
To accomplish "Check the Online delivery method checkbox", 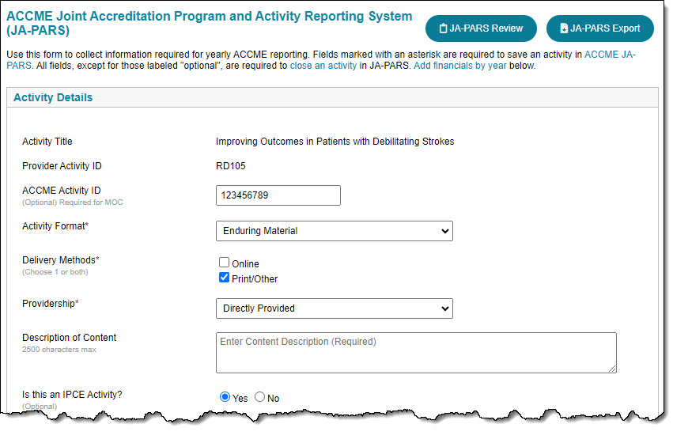I will tap(224, 262).
